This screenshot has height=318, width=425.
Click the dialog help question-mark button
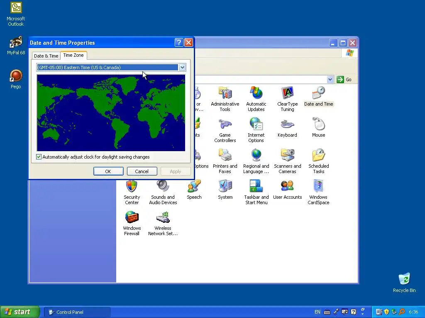pos(179,43)
